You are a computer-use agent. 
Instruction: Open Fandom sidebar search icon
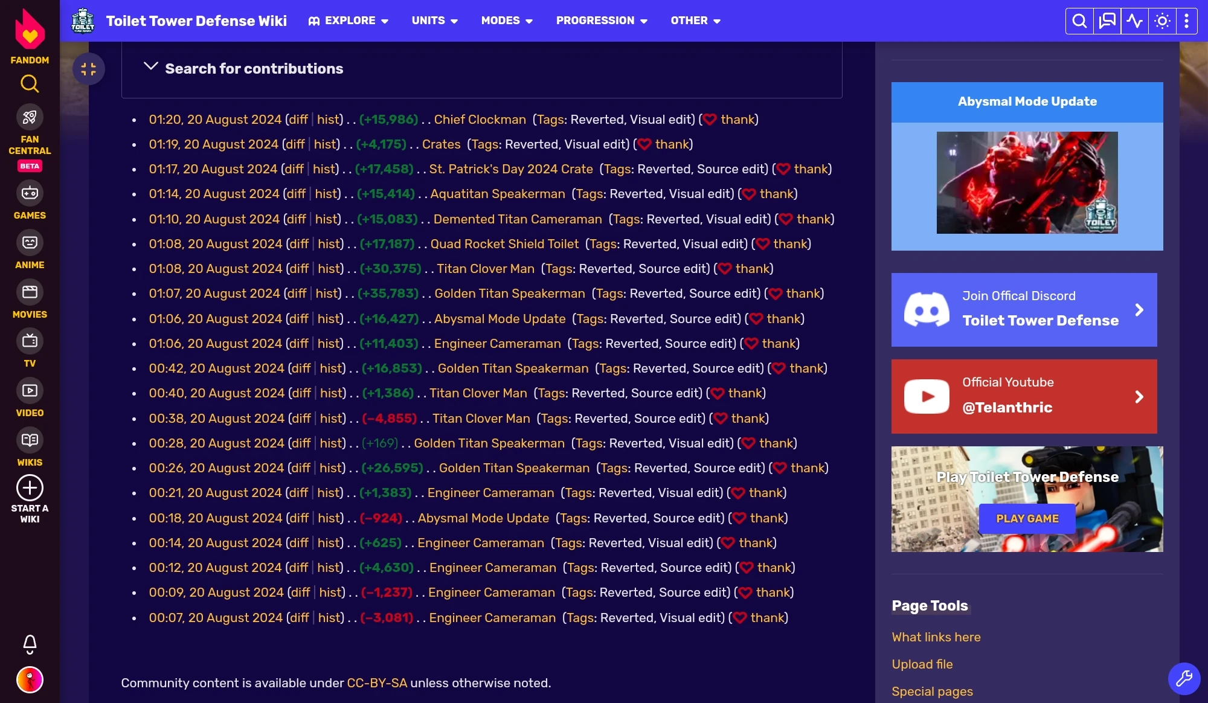click(x=30, y=83)
